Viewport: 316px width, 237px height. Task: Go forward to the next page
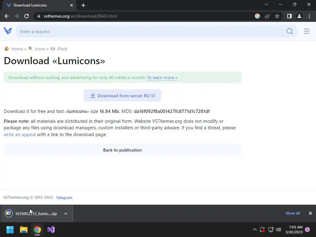(x=17, y=16)
